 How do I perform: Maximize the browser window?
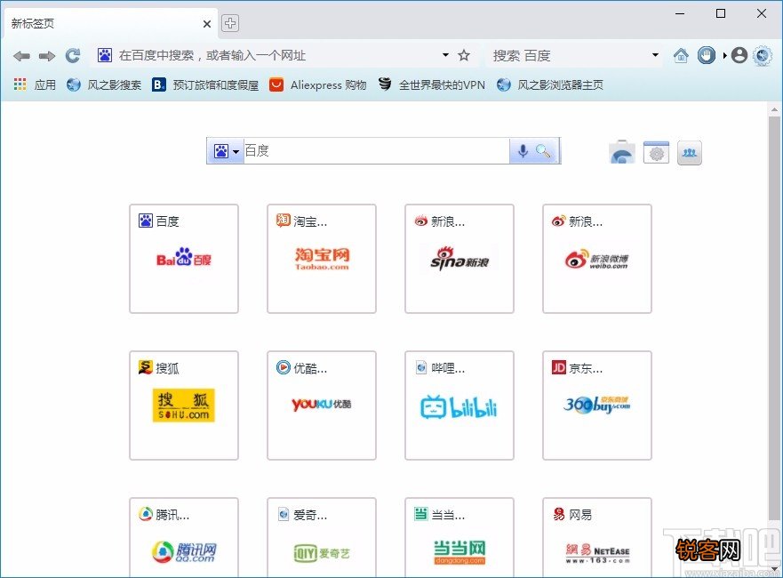pos(721,13)
